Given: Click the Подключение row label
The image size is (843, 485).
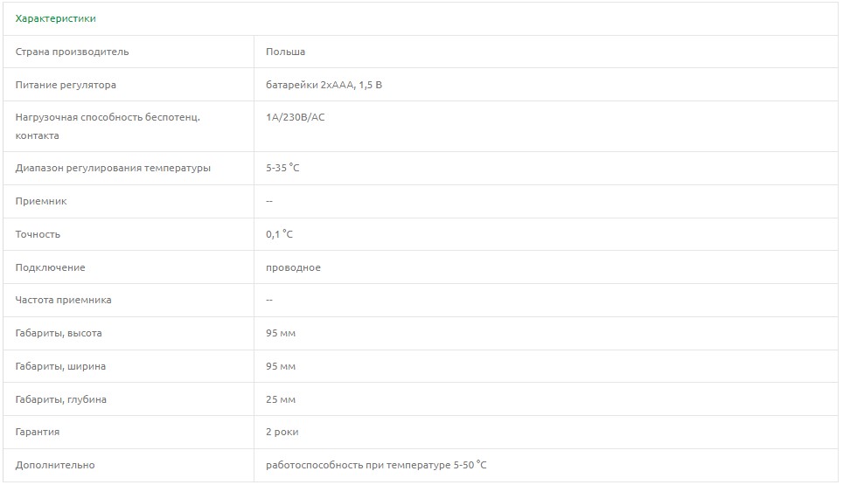Looking at the screenshot, I should coord(50,267).
